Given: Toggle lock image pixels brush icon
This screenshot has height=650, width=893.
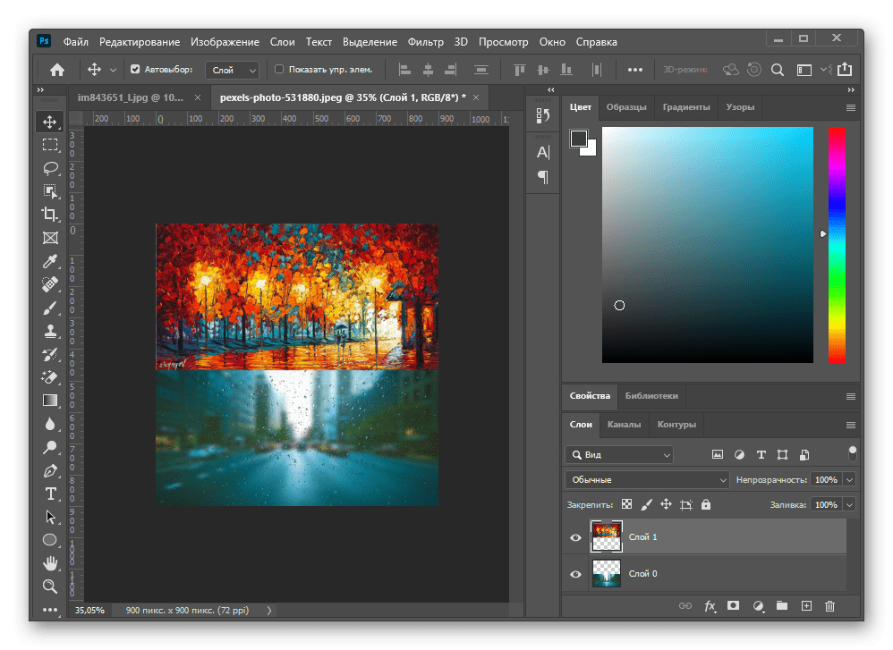Looking at the screenshot, I should point(646,504).
